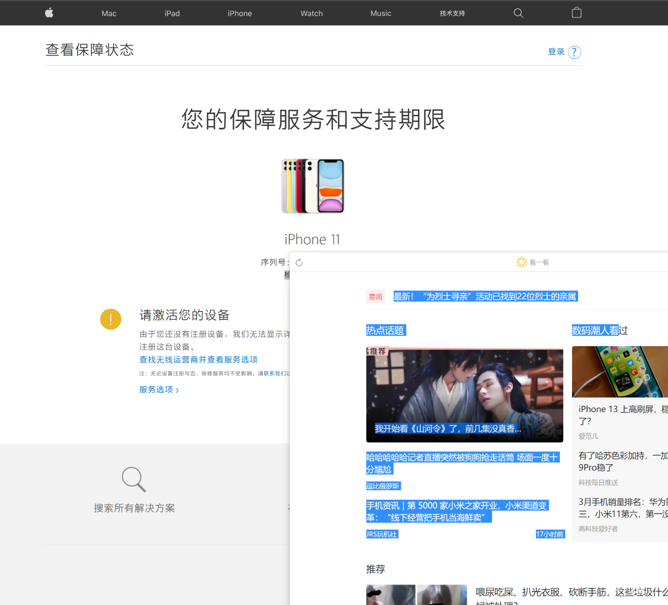The width and height of the screenshot is (668, 605).
Task: Click the 科技每日推送 source label
Action: [x=598, y=483]
